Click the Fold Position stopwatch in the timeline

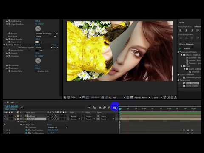click(26, 130)
